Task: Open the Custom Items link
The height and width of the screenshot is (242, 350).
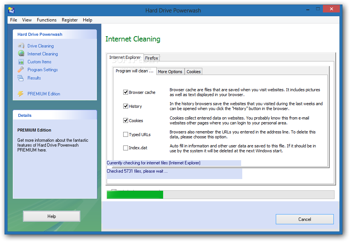Action: pyautogui.click(x=39, y=62)
